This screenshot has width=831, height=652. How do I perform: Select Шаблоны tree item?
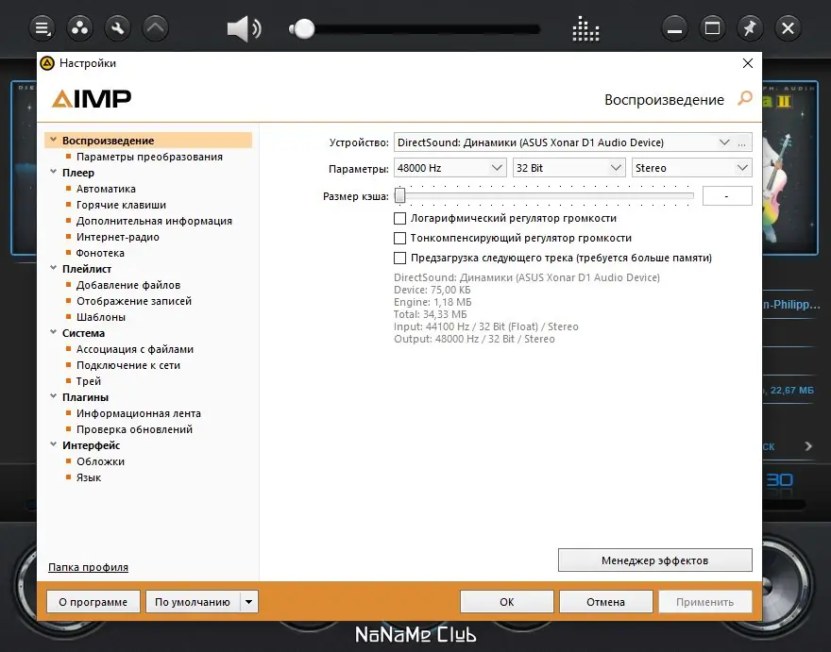pyautogui.click(x=101, y=317)
